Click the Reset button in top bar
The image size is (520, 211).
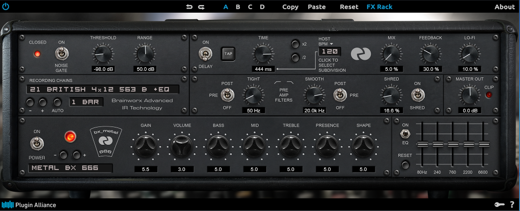tap(349, 7)
